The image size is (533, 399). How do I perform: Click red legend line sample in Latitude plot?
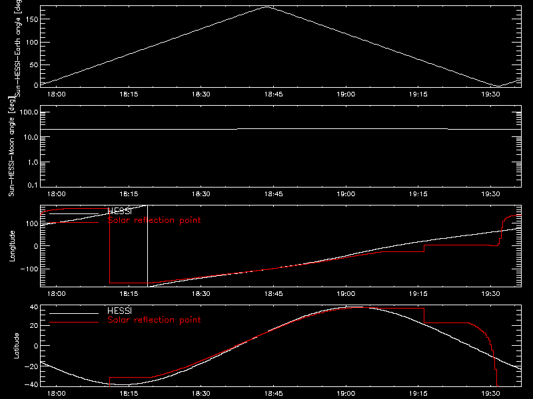pos(74,322)
